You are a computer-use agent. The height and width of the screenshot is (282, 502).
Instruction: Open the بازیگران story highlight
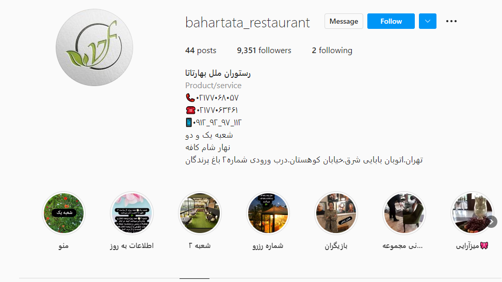336,213
